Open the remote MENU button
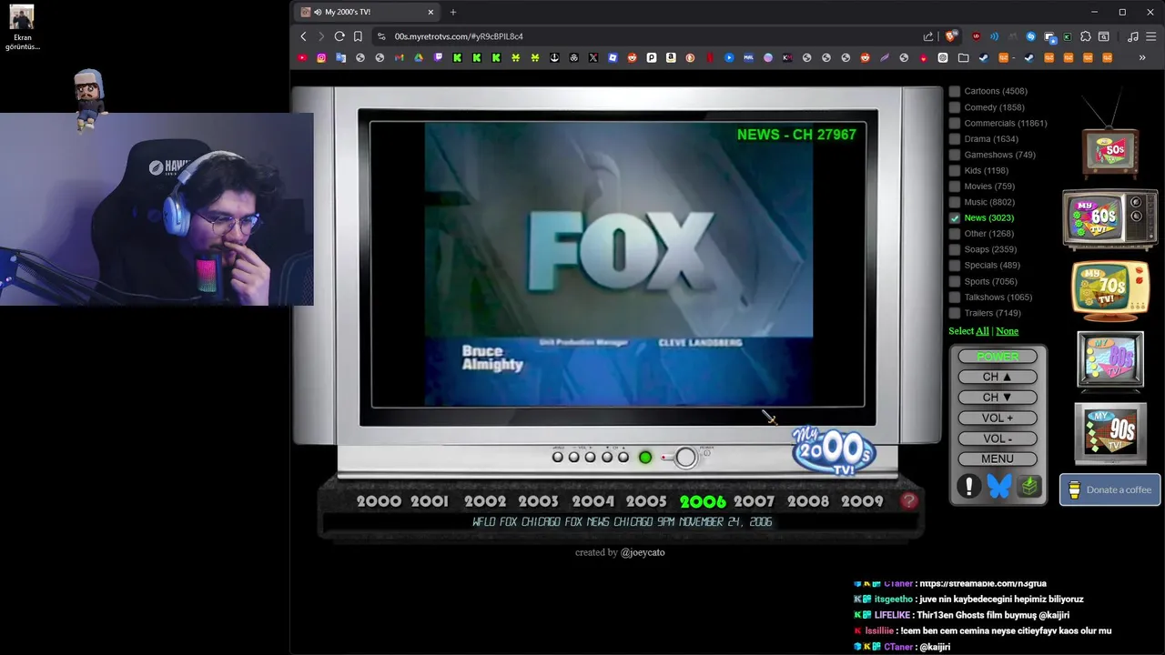 998,458
